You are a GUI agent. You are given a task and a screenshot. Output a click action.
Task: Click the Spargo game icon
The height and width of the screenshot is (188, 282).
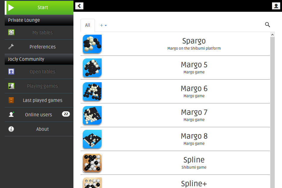coord(92,44)
